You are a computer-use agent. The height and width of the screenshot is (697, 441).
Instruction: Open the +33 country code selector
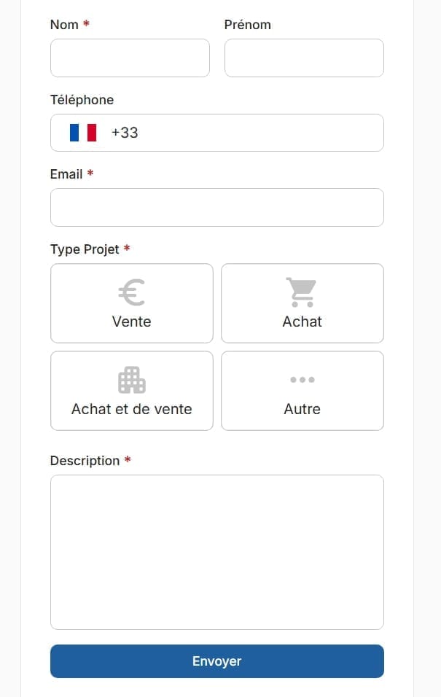pos(125,133)
